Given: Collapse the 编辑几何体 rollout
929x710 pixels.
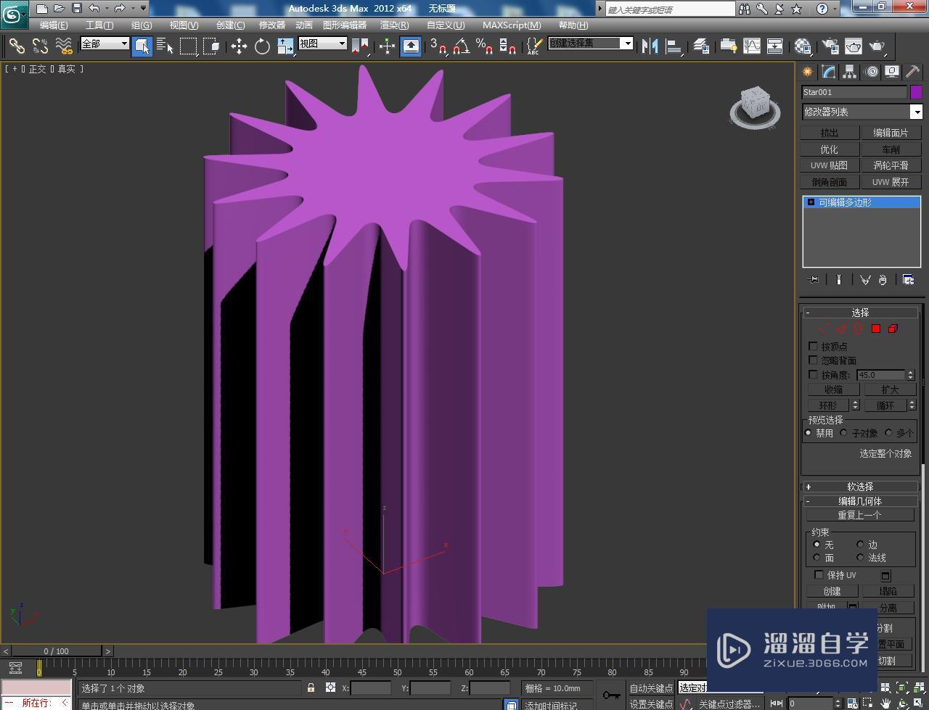Looking at the screenshot, I should [x=861, y=501].
